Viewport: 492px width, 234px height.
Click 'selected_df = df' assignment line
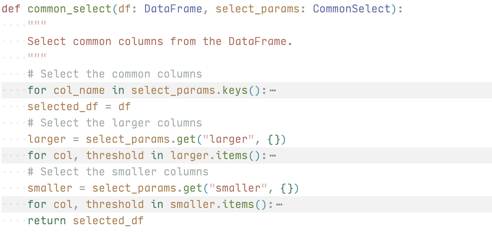[x=79, y=107]
